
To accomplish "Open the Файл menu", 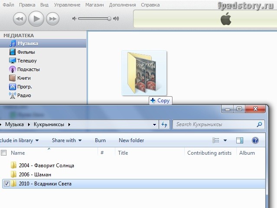I will point(8,5).
